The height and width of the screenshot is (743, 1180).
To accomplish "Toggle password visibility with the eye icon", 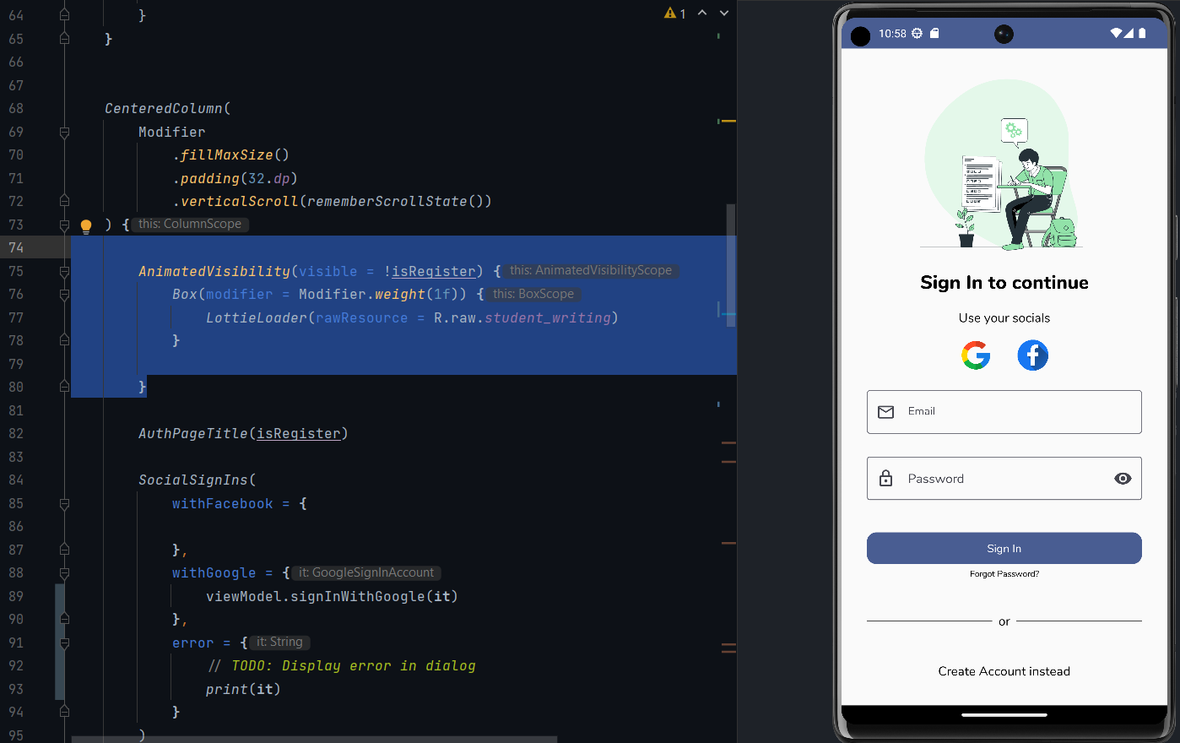I will [x=1123, y=478].
